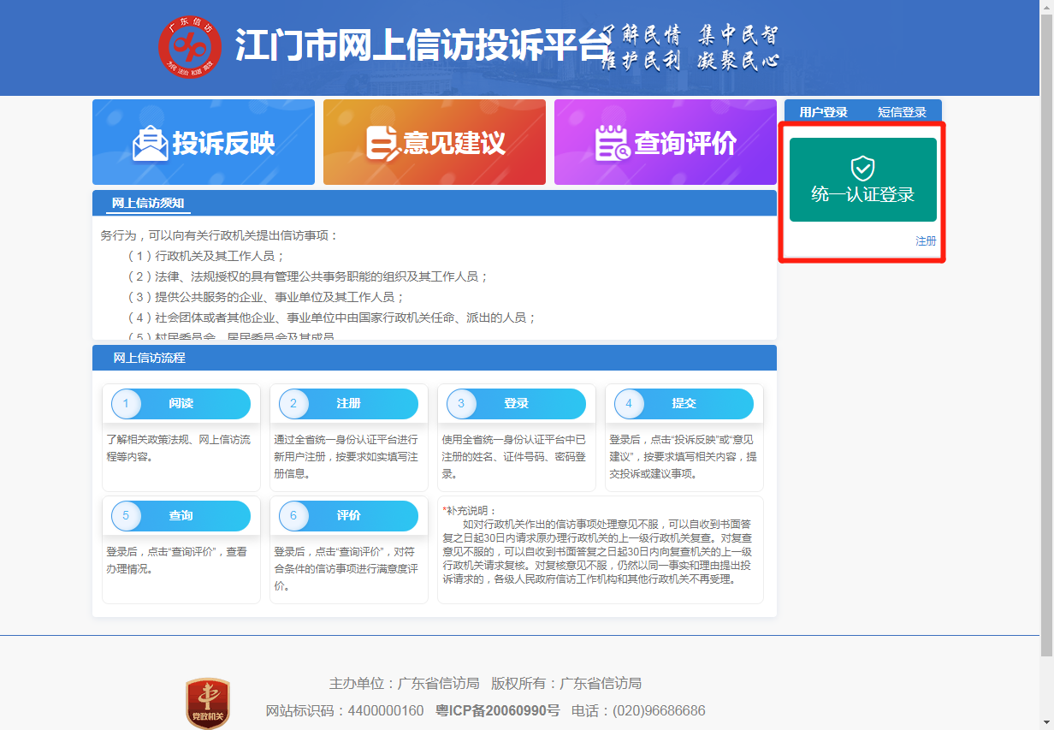Image resolution: width=1054 pixels, height=730 pixels.
Task: Switch to 用户登录 tab
Action: coord(823,112)
